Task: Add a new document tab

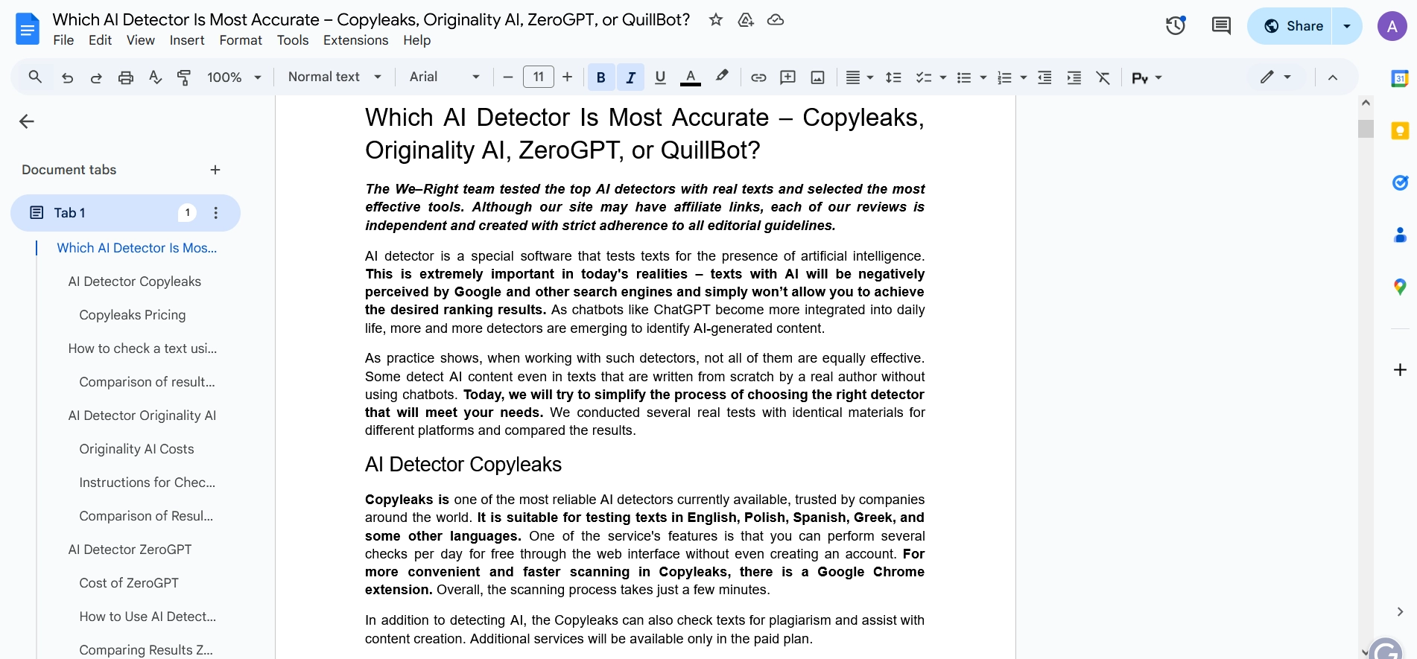Action: [215, 170]
